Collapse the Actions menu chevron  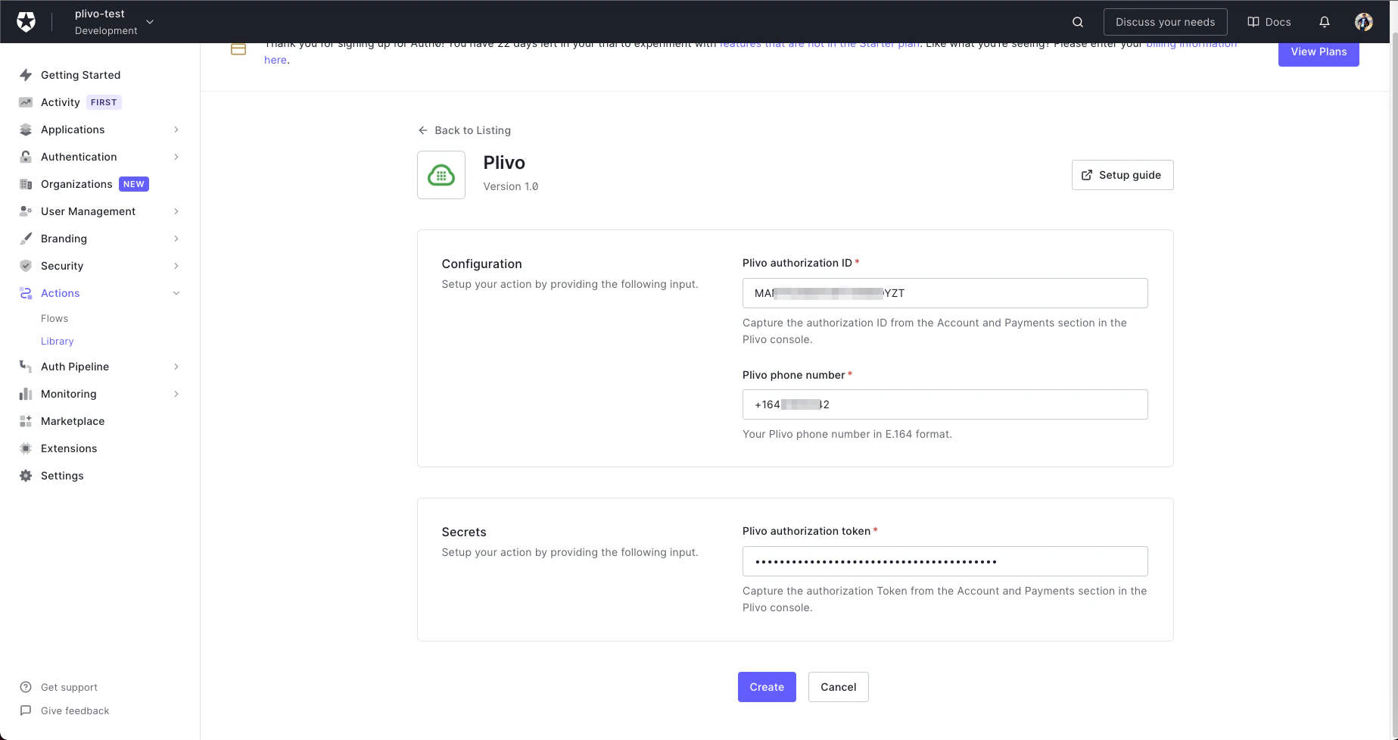tap(176, 293)
